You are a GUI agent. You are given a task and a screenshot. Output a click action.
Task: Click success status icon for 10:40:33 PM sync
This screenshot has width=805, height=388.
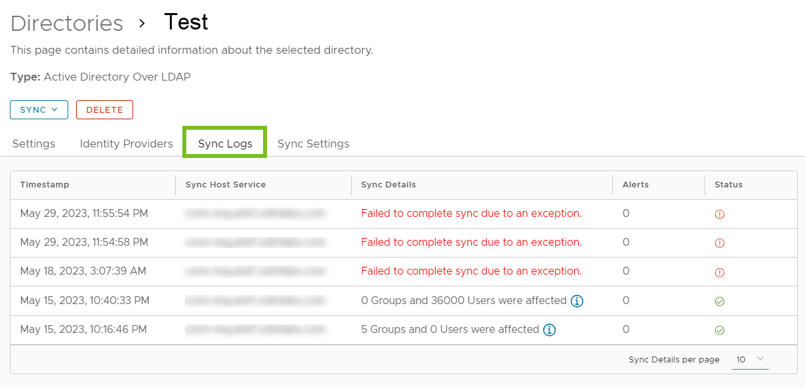click(x=719, y=301)
